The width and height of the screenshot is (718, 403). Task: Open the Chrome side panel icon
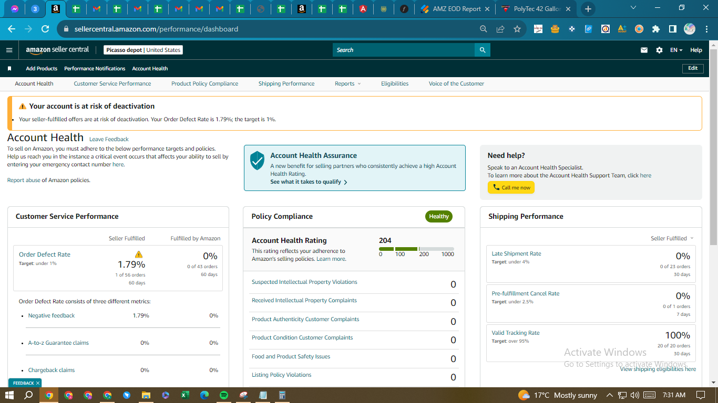click(672, 29)
